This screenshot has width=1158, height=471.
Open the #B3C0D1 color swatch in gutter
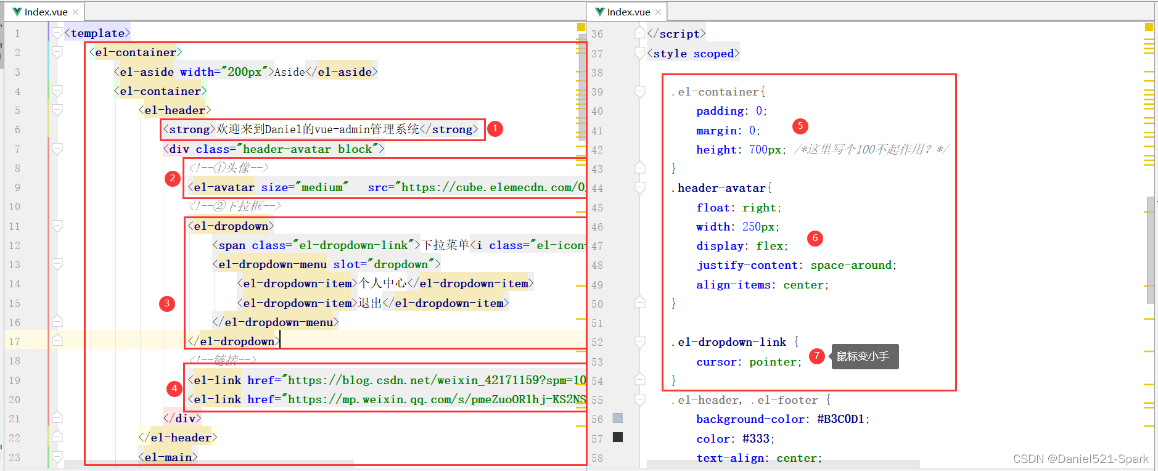[618, 418]
